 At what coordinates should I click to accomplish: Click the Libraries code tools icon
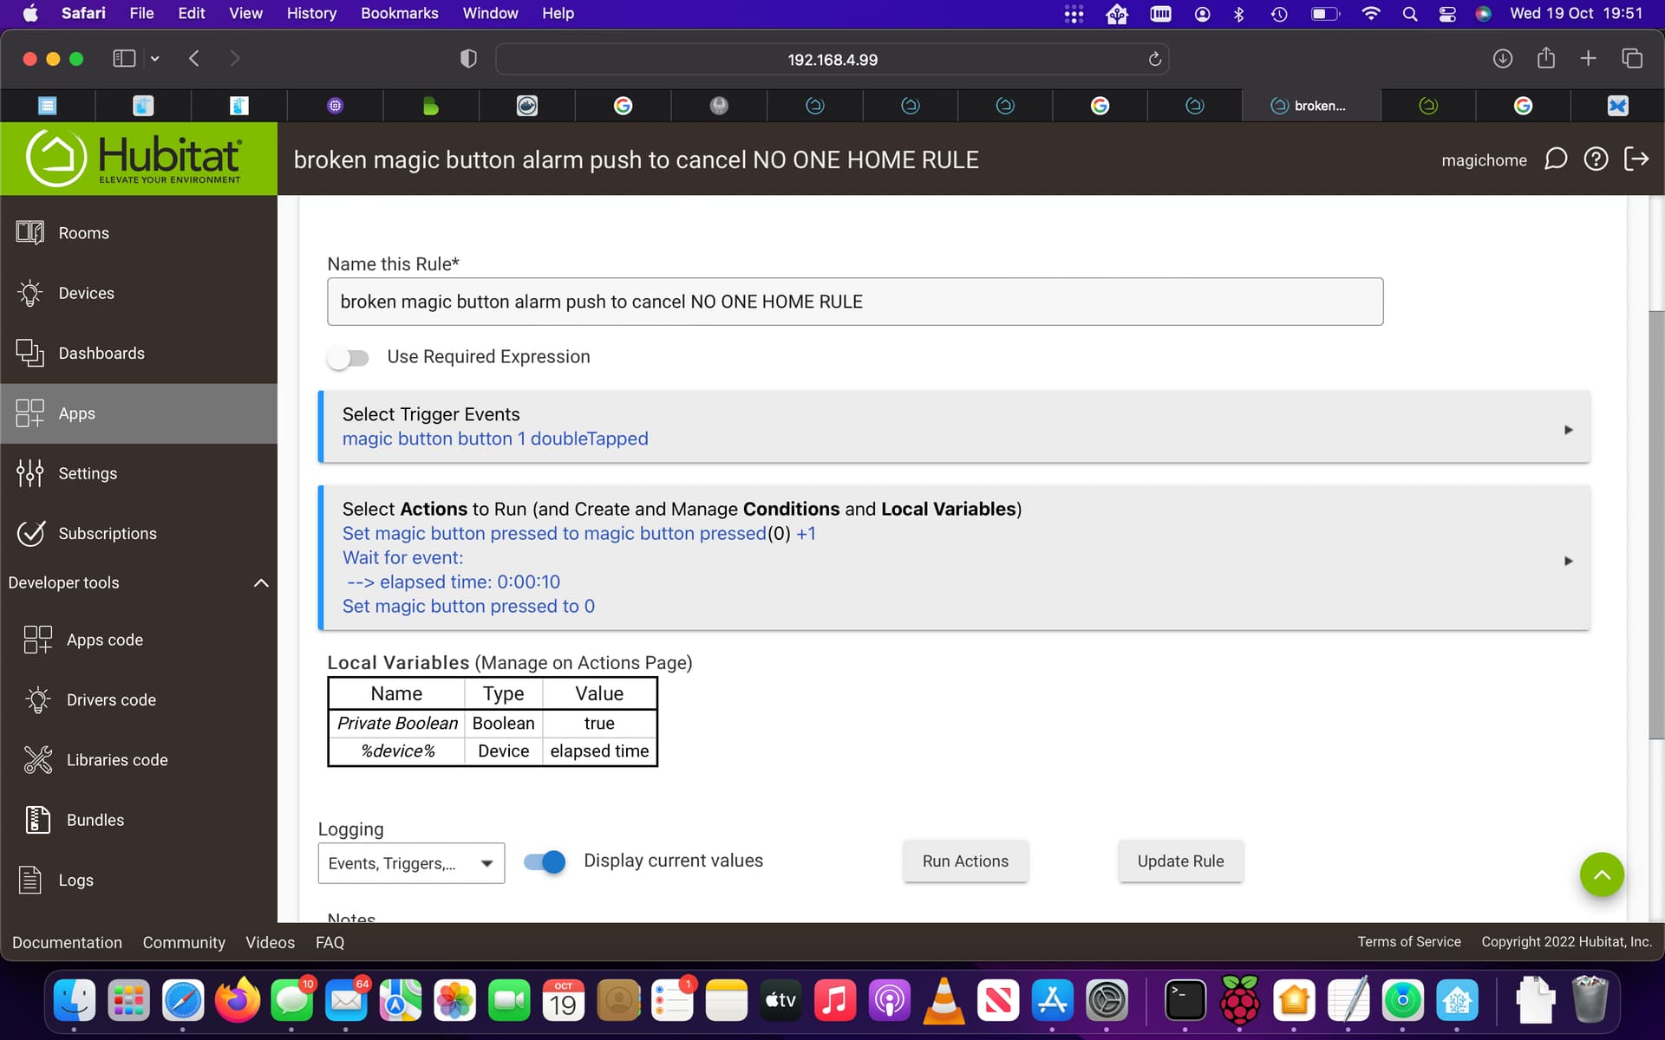coord(38,760)
